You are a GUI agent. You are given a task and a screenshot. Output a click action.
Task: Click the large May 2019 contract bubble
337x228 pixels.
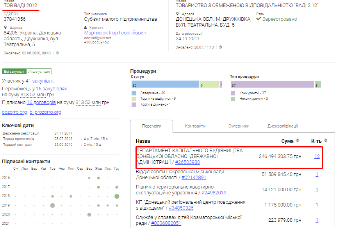click(x=52, y=205)
